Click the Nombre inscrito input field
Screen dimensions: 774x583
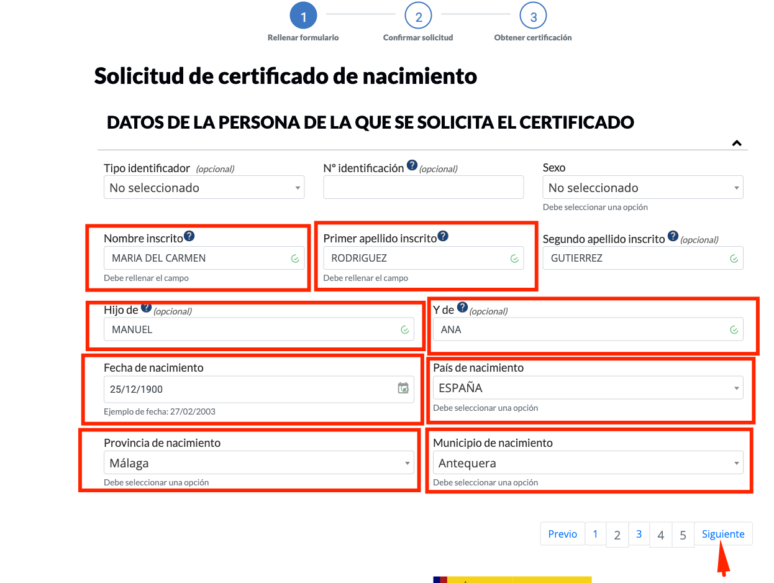coord(204,258)
